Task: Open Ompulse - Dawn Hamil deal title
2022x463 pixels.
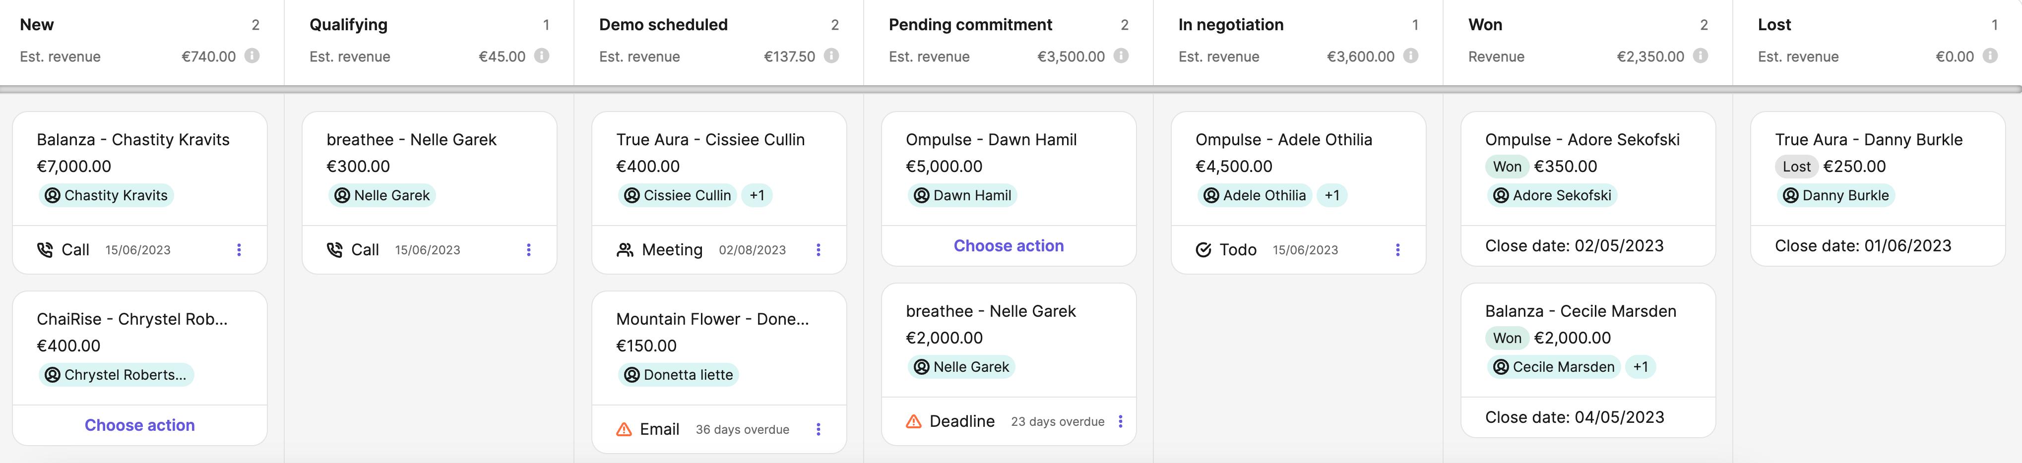Action: click(991, 140)
